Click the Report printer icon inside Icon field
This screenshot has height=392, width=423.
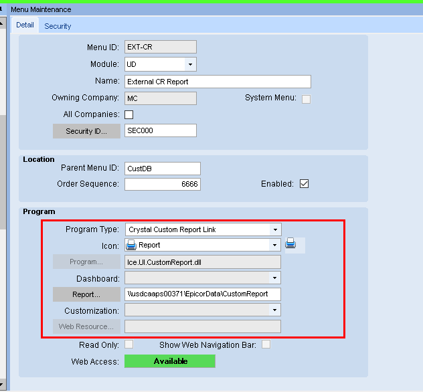(131, 245)
